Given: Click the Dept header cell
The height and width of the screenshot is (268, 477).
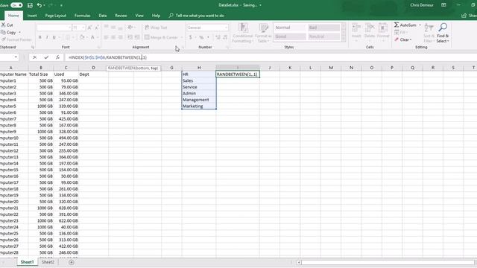Looking at the screenshot, I should pyautogui.click(x=93, y=74).
